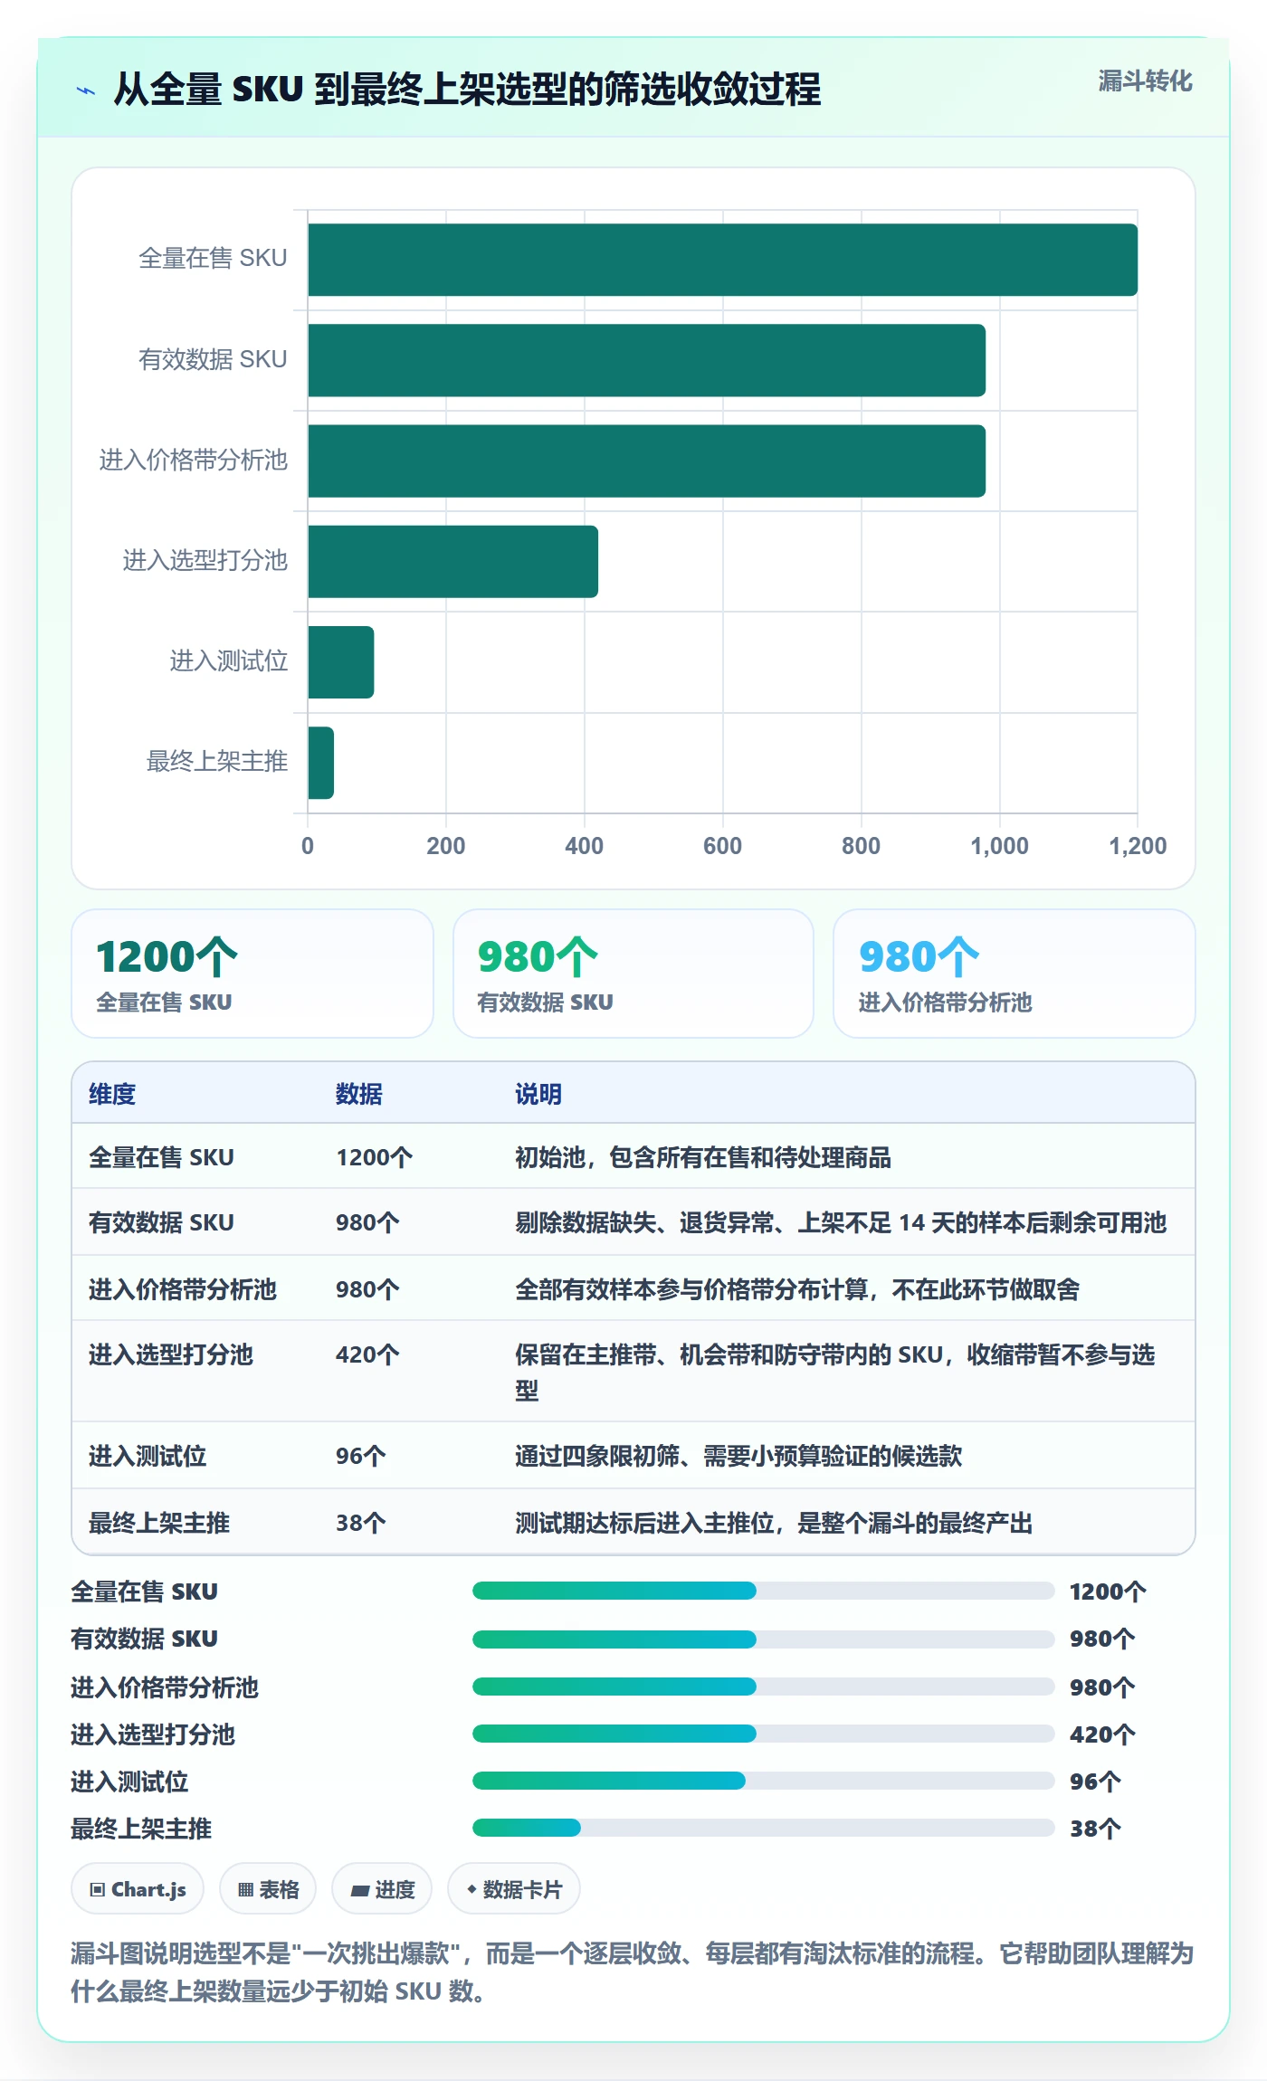1267x2081 pixels.
Task: Click the description starting with 测试期达标后
Action: point(774,1523)
